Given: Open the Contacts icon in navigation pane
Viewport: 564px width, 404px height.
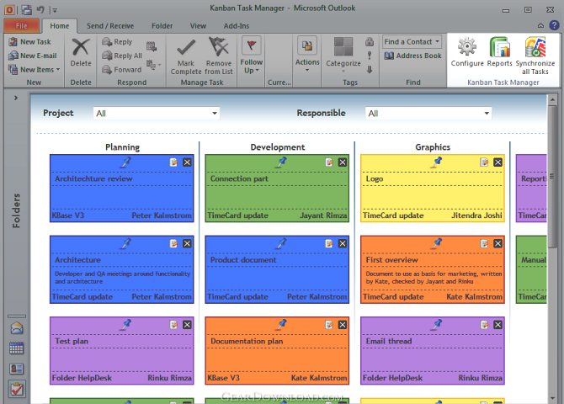Looking at the screenshot, I should (x=17, y=369).
